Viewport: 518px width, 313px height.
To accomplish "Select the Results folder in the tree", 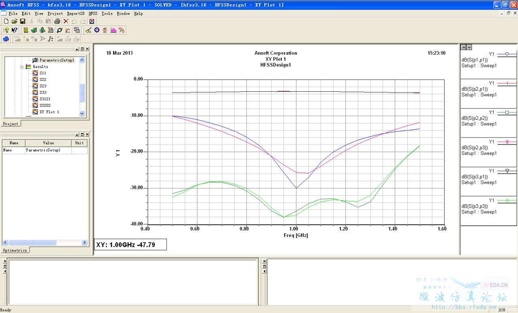I will 41,67.
